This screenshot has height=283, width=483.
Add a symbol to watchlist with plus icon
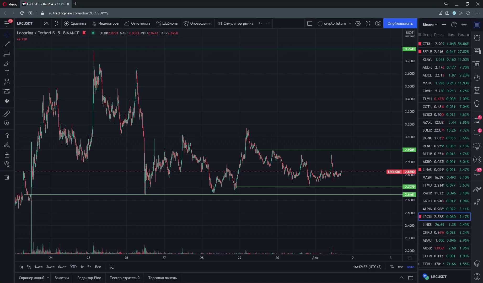tap(444, 24)
